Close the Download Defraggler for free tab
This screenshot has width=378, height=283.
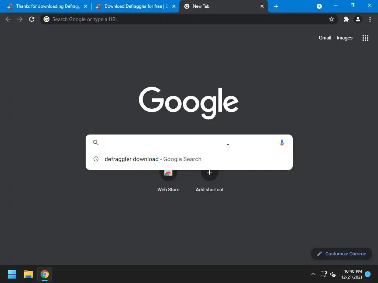point(174,6)
